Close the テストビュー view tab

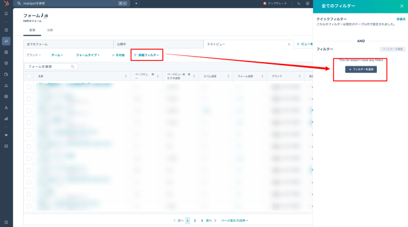point(289,44)
